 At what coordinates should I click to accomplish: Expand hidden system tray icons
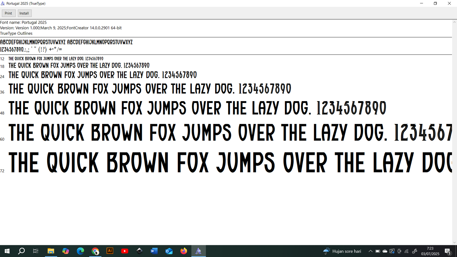(x=370, y=251)
